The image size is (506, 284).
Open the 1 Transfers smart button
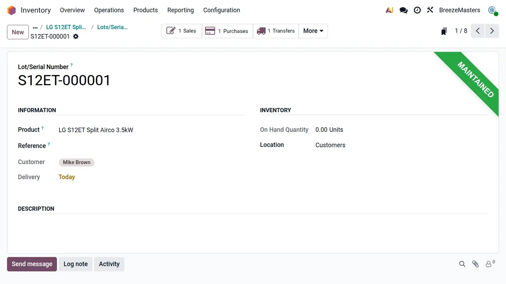tap(276, 31)
